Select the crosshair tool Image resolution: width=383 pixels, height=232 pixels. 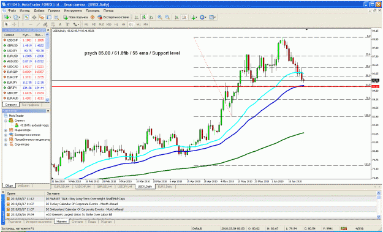[x=14, y=24]
